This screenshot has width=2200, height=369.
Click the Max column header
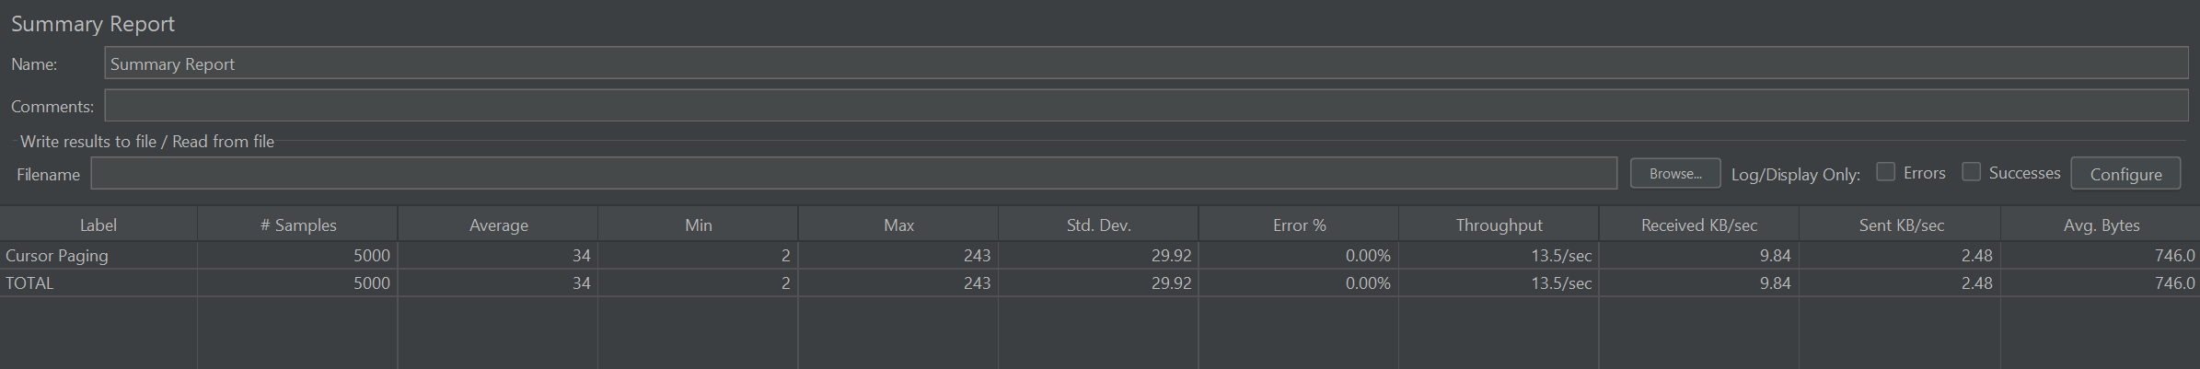[x=898, y=225]
